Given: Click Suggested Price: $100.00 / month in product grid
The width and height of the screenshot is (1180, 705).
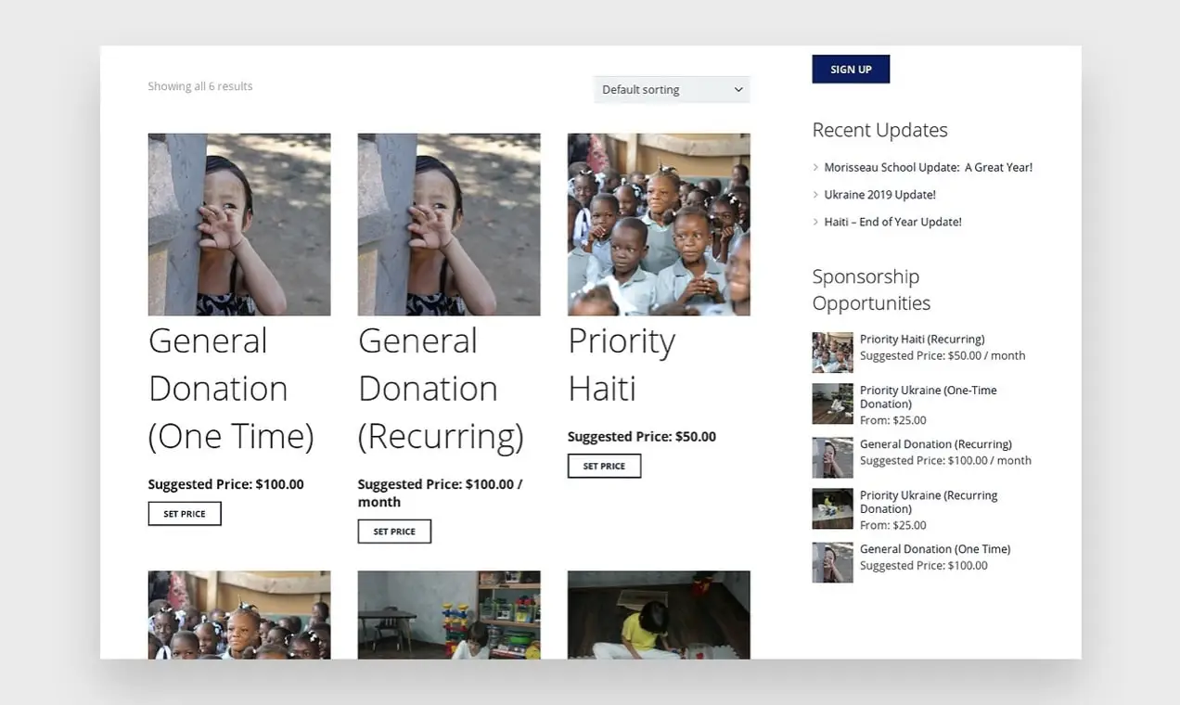Looking at the screenshot, I should [x=441, y=493].
